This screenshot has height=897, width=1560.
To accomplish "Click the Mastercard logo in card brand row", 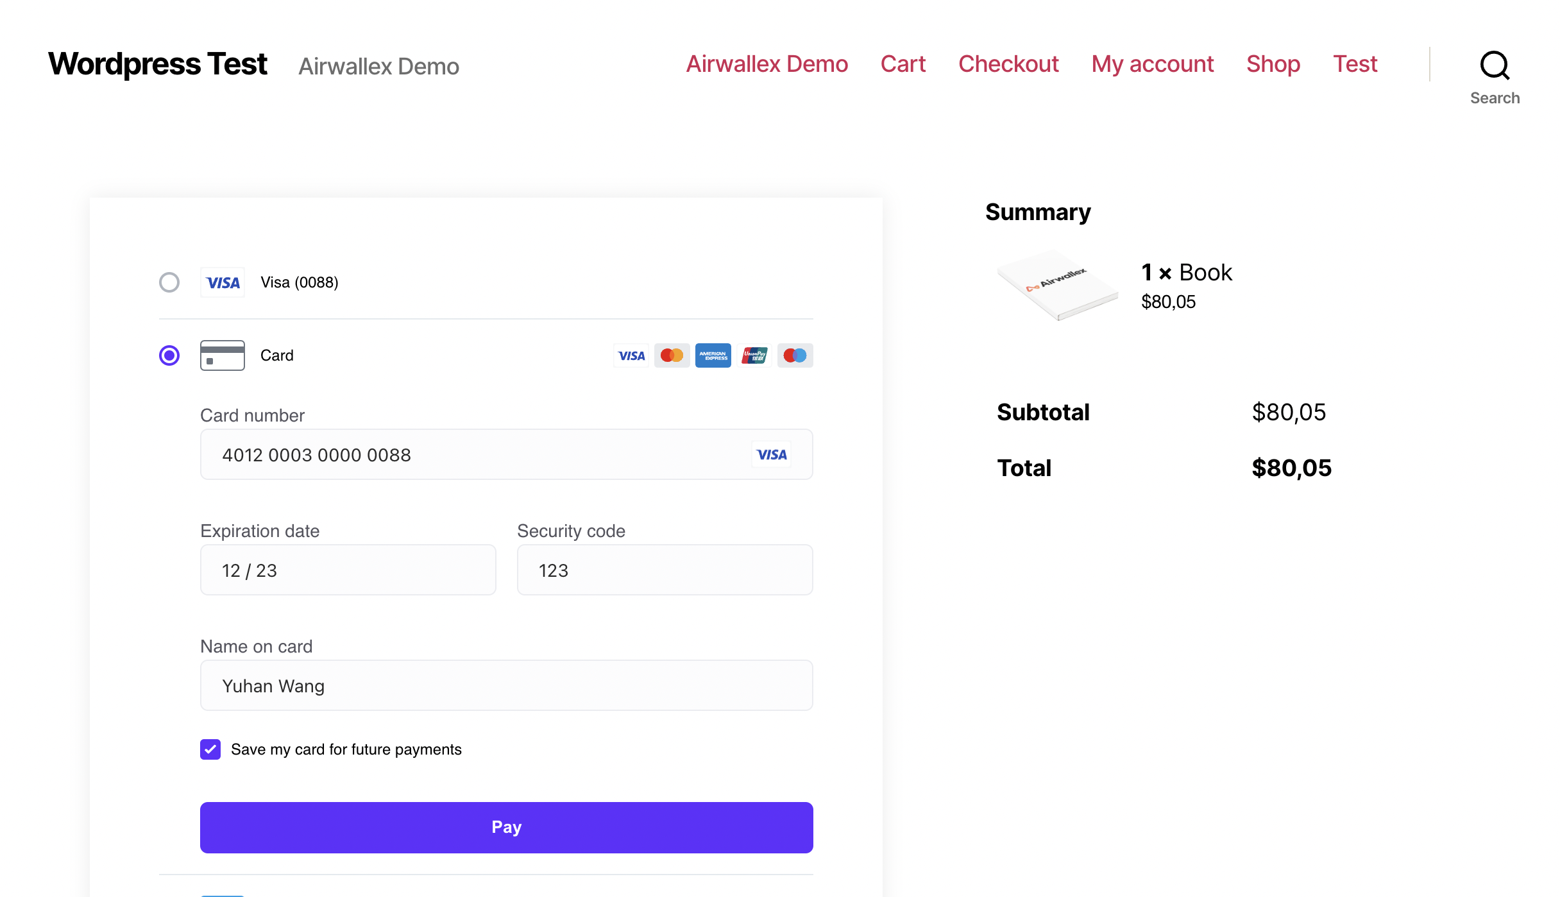I will pos(672,355).
